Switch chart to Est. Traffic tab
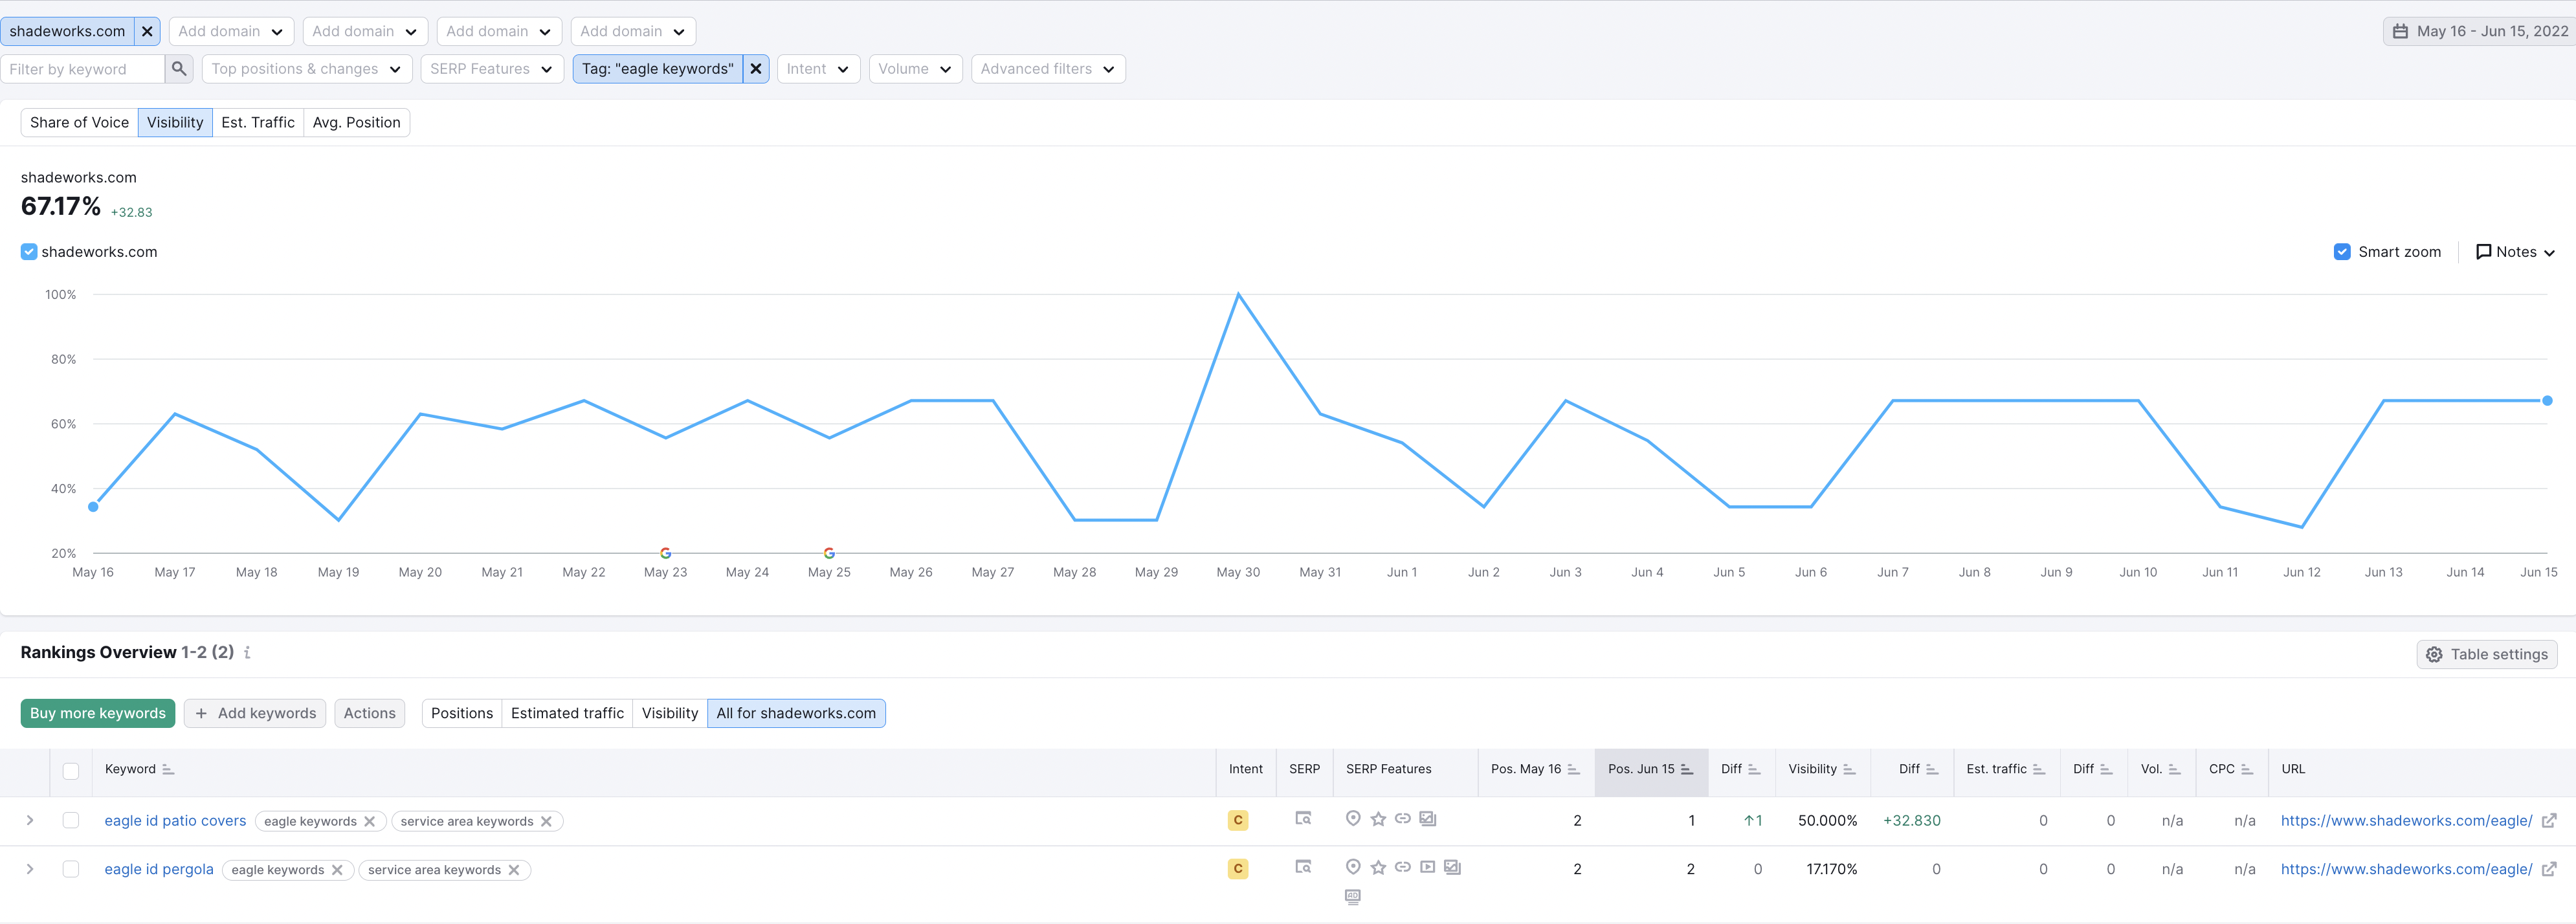This screenshot has height=924, width=2576. coord(258,122)
